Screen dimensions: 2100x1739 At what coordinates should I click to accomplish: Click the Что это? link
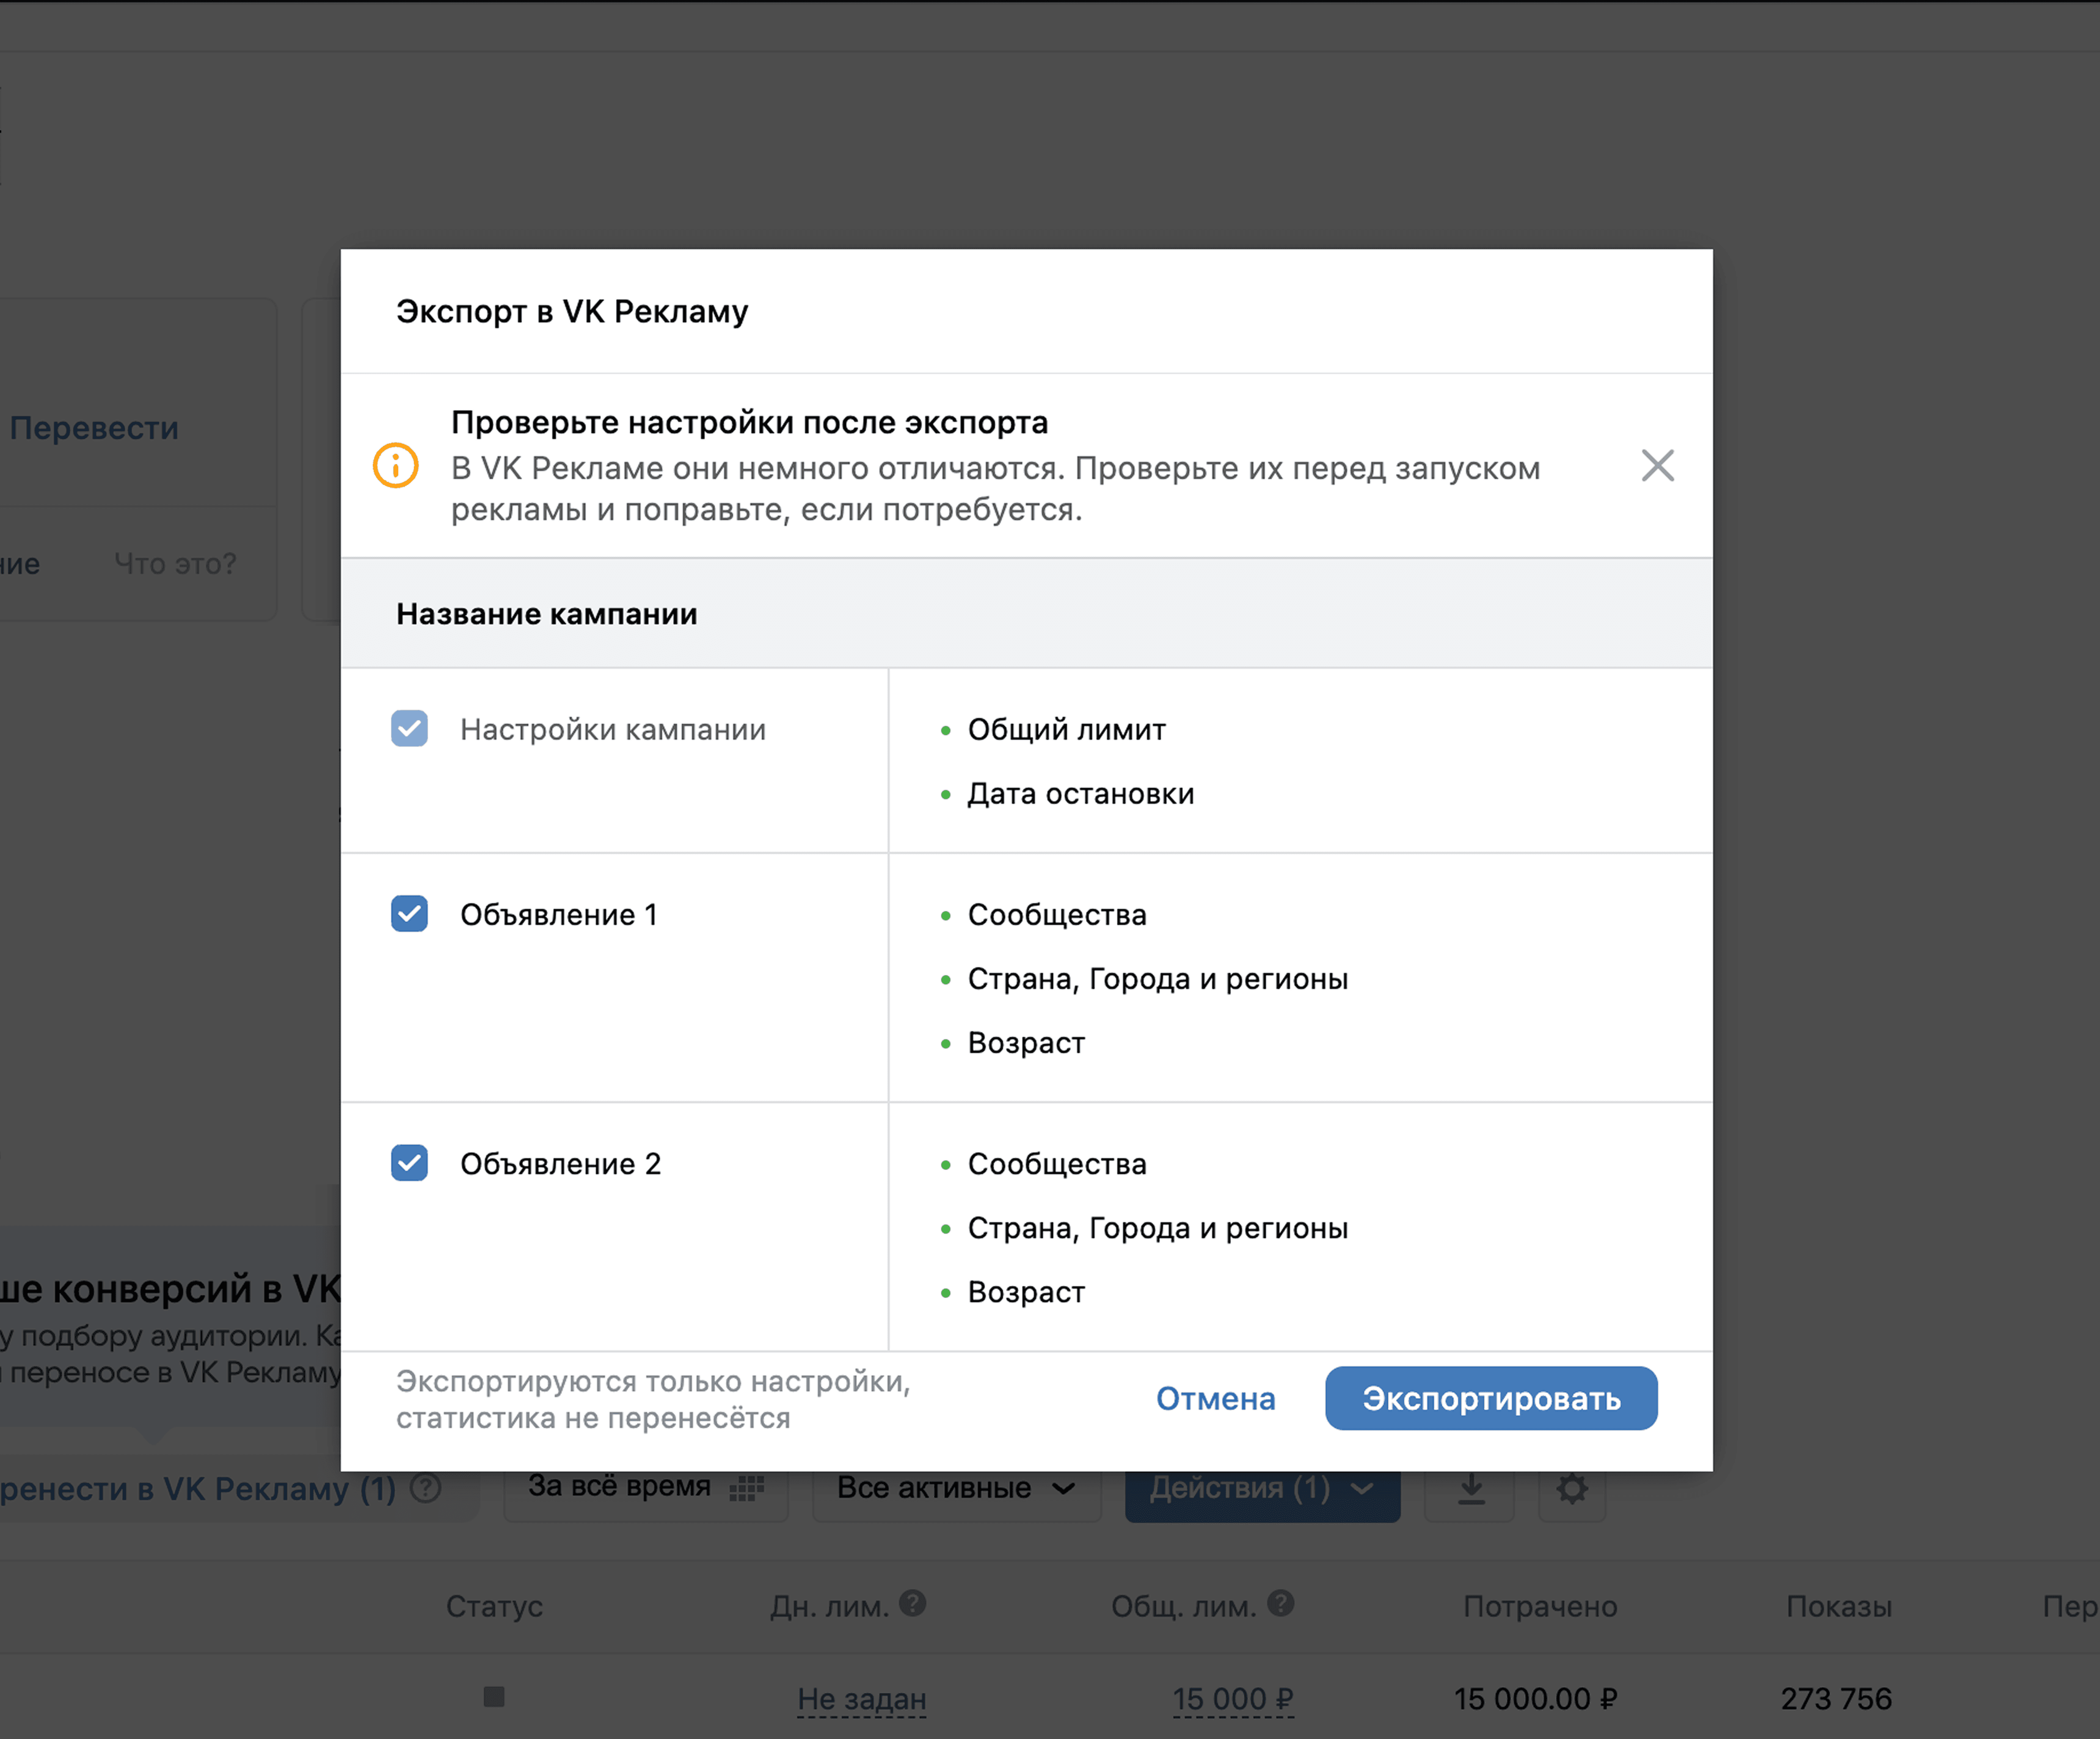click(x=175, y=564)
